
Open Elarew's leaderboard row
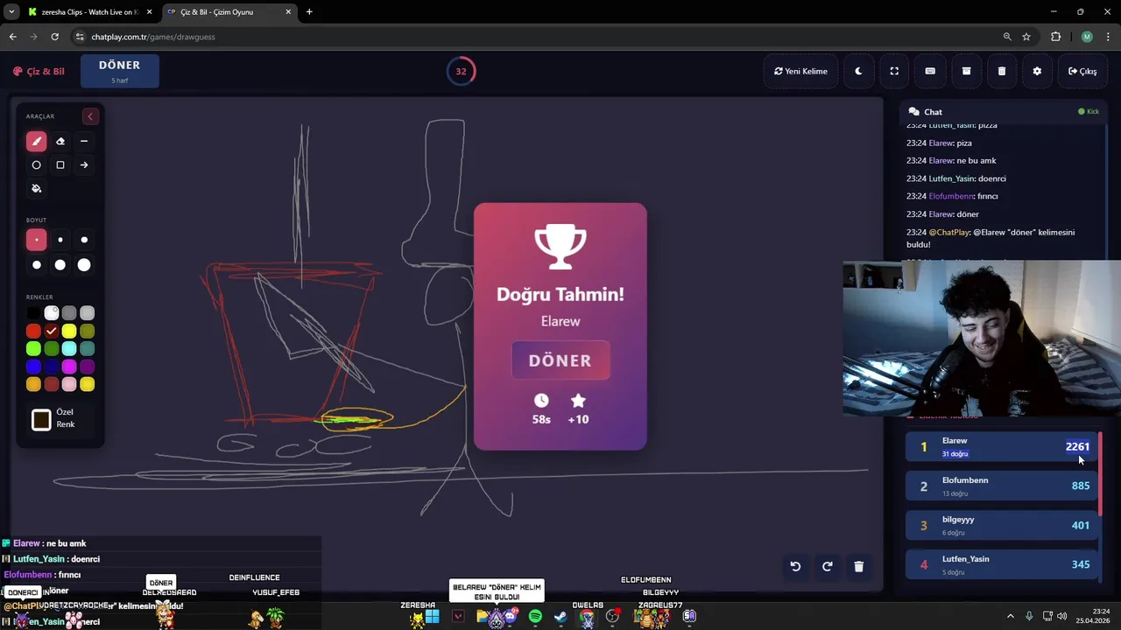click(1000, 446)
